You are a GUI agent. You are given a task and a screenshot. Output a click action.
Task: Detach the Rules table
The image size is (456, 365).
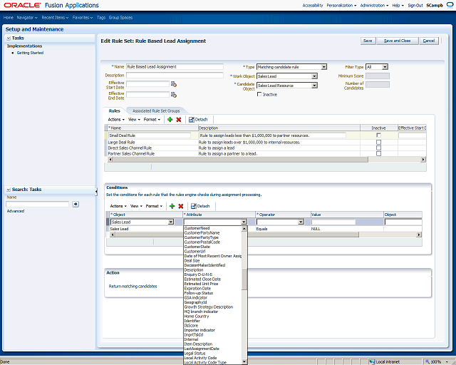pos(198,119)
